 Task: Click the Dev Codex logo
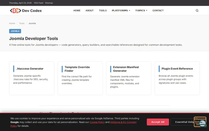point(26,10)
